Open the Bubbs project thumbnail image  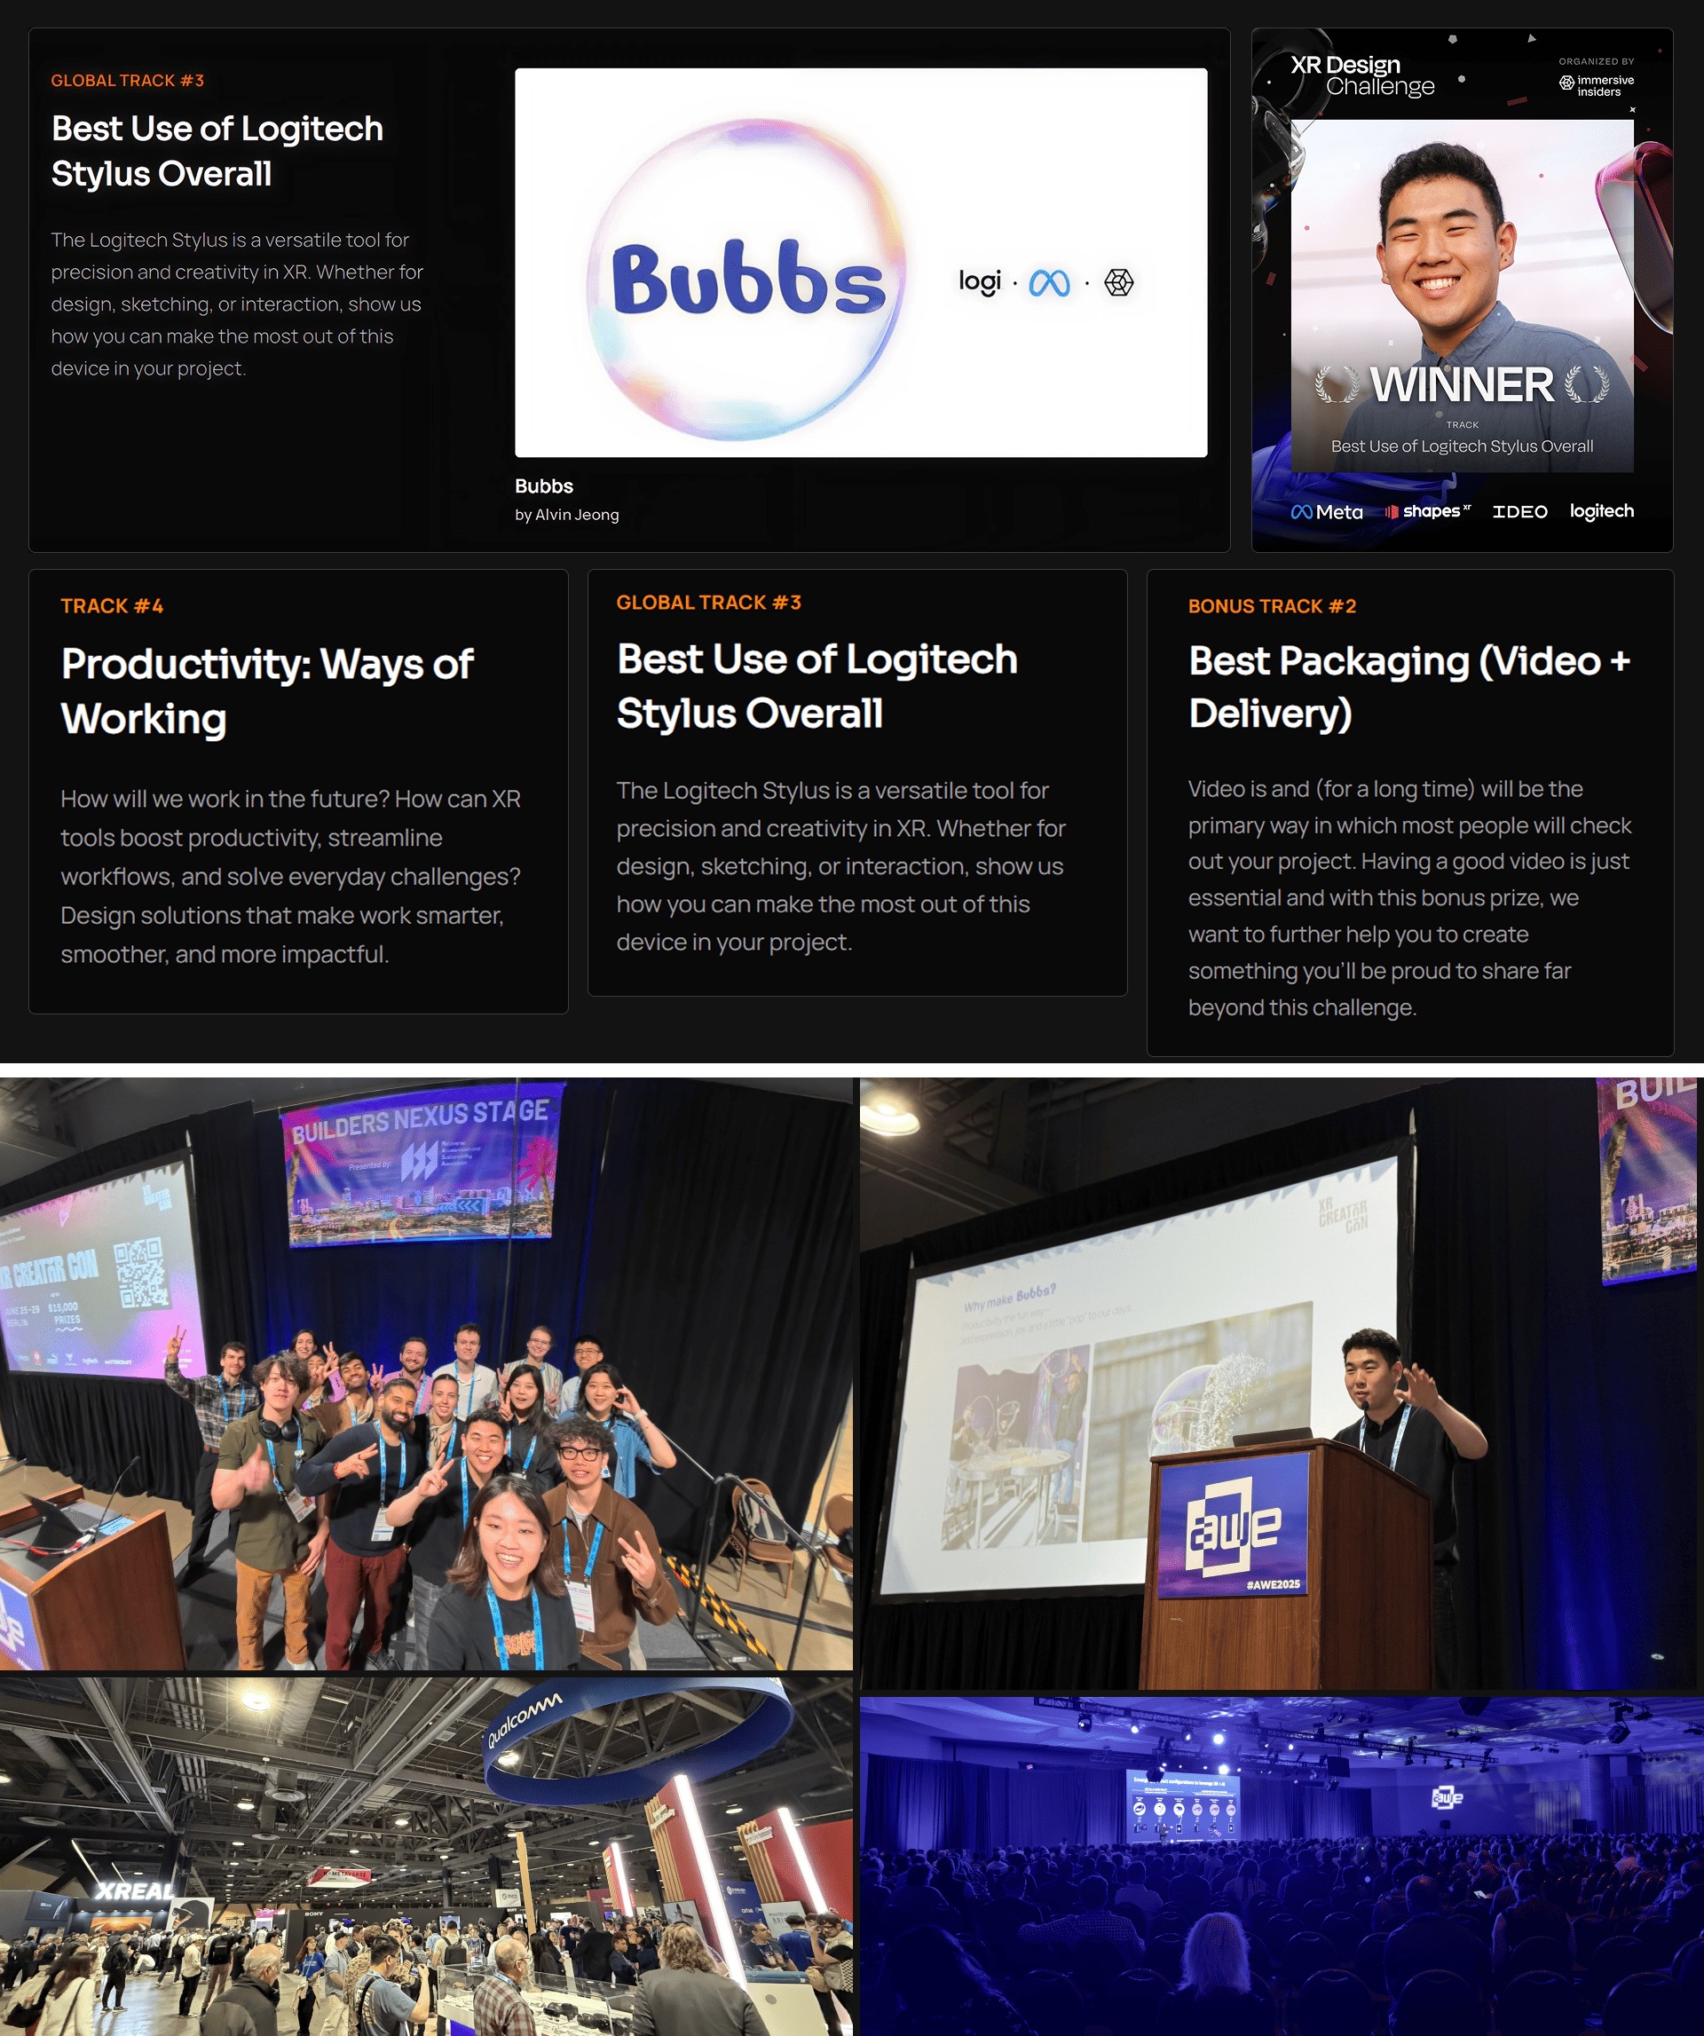[861, 262]
